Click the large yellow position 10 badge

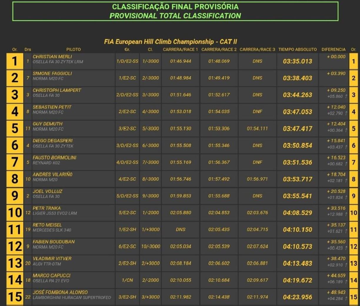tap(15, 213)
